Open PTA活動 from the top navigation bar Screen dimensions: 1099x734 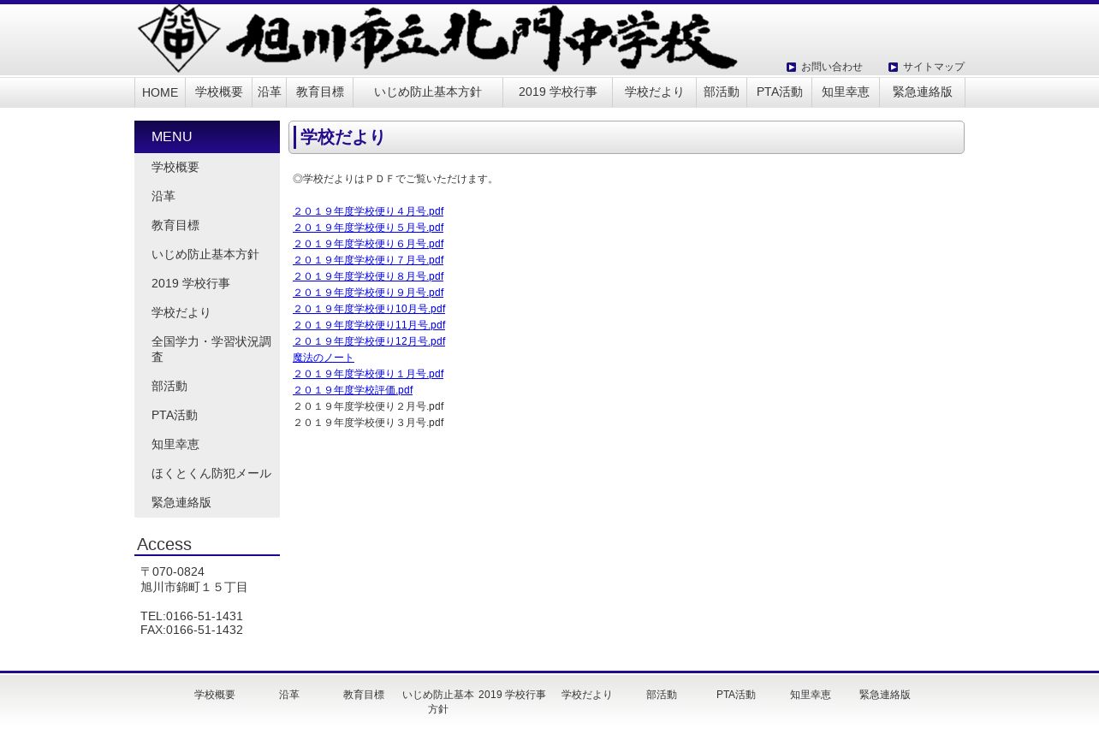pyautogui.click(x=780, y=92)
